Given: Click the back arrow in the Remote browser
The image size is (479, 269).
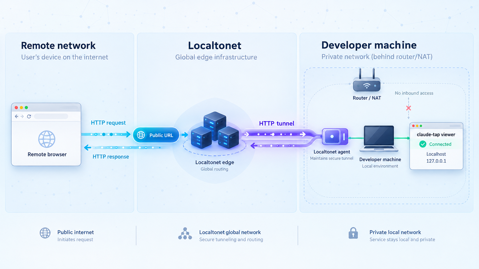Looking at the screenshot, I should point(16,116).
